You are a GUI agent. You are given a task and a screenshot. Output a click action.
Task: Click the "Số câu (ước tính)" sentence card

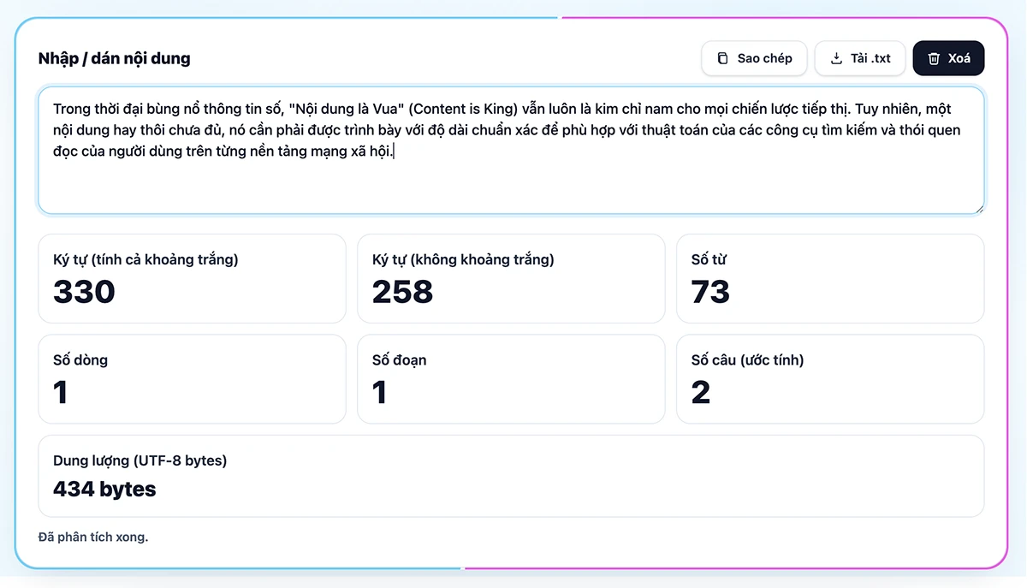[x=830, y=378]
